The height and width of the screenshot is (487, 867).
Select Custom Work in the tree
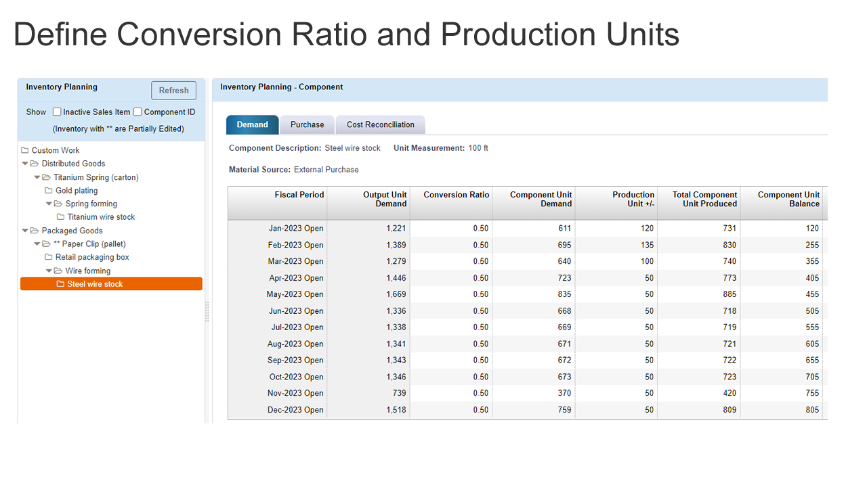click(56, 150)
